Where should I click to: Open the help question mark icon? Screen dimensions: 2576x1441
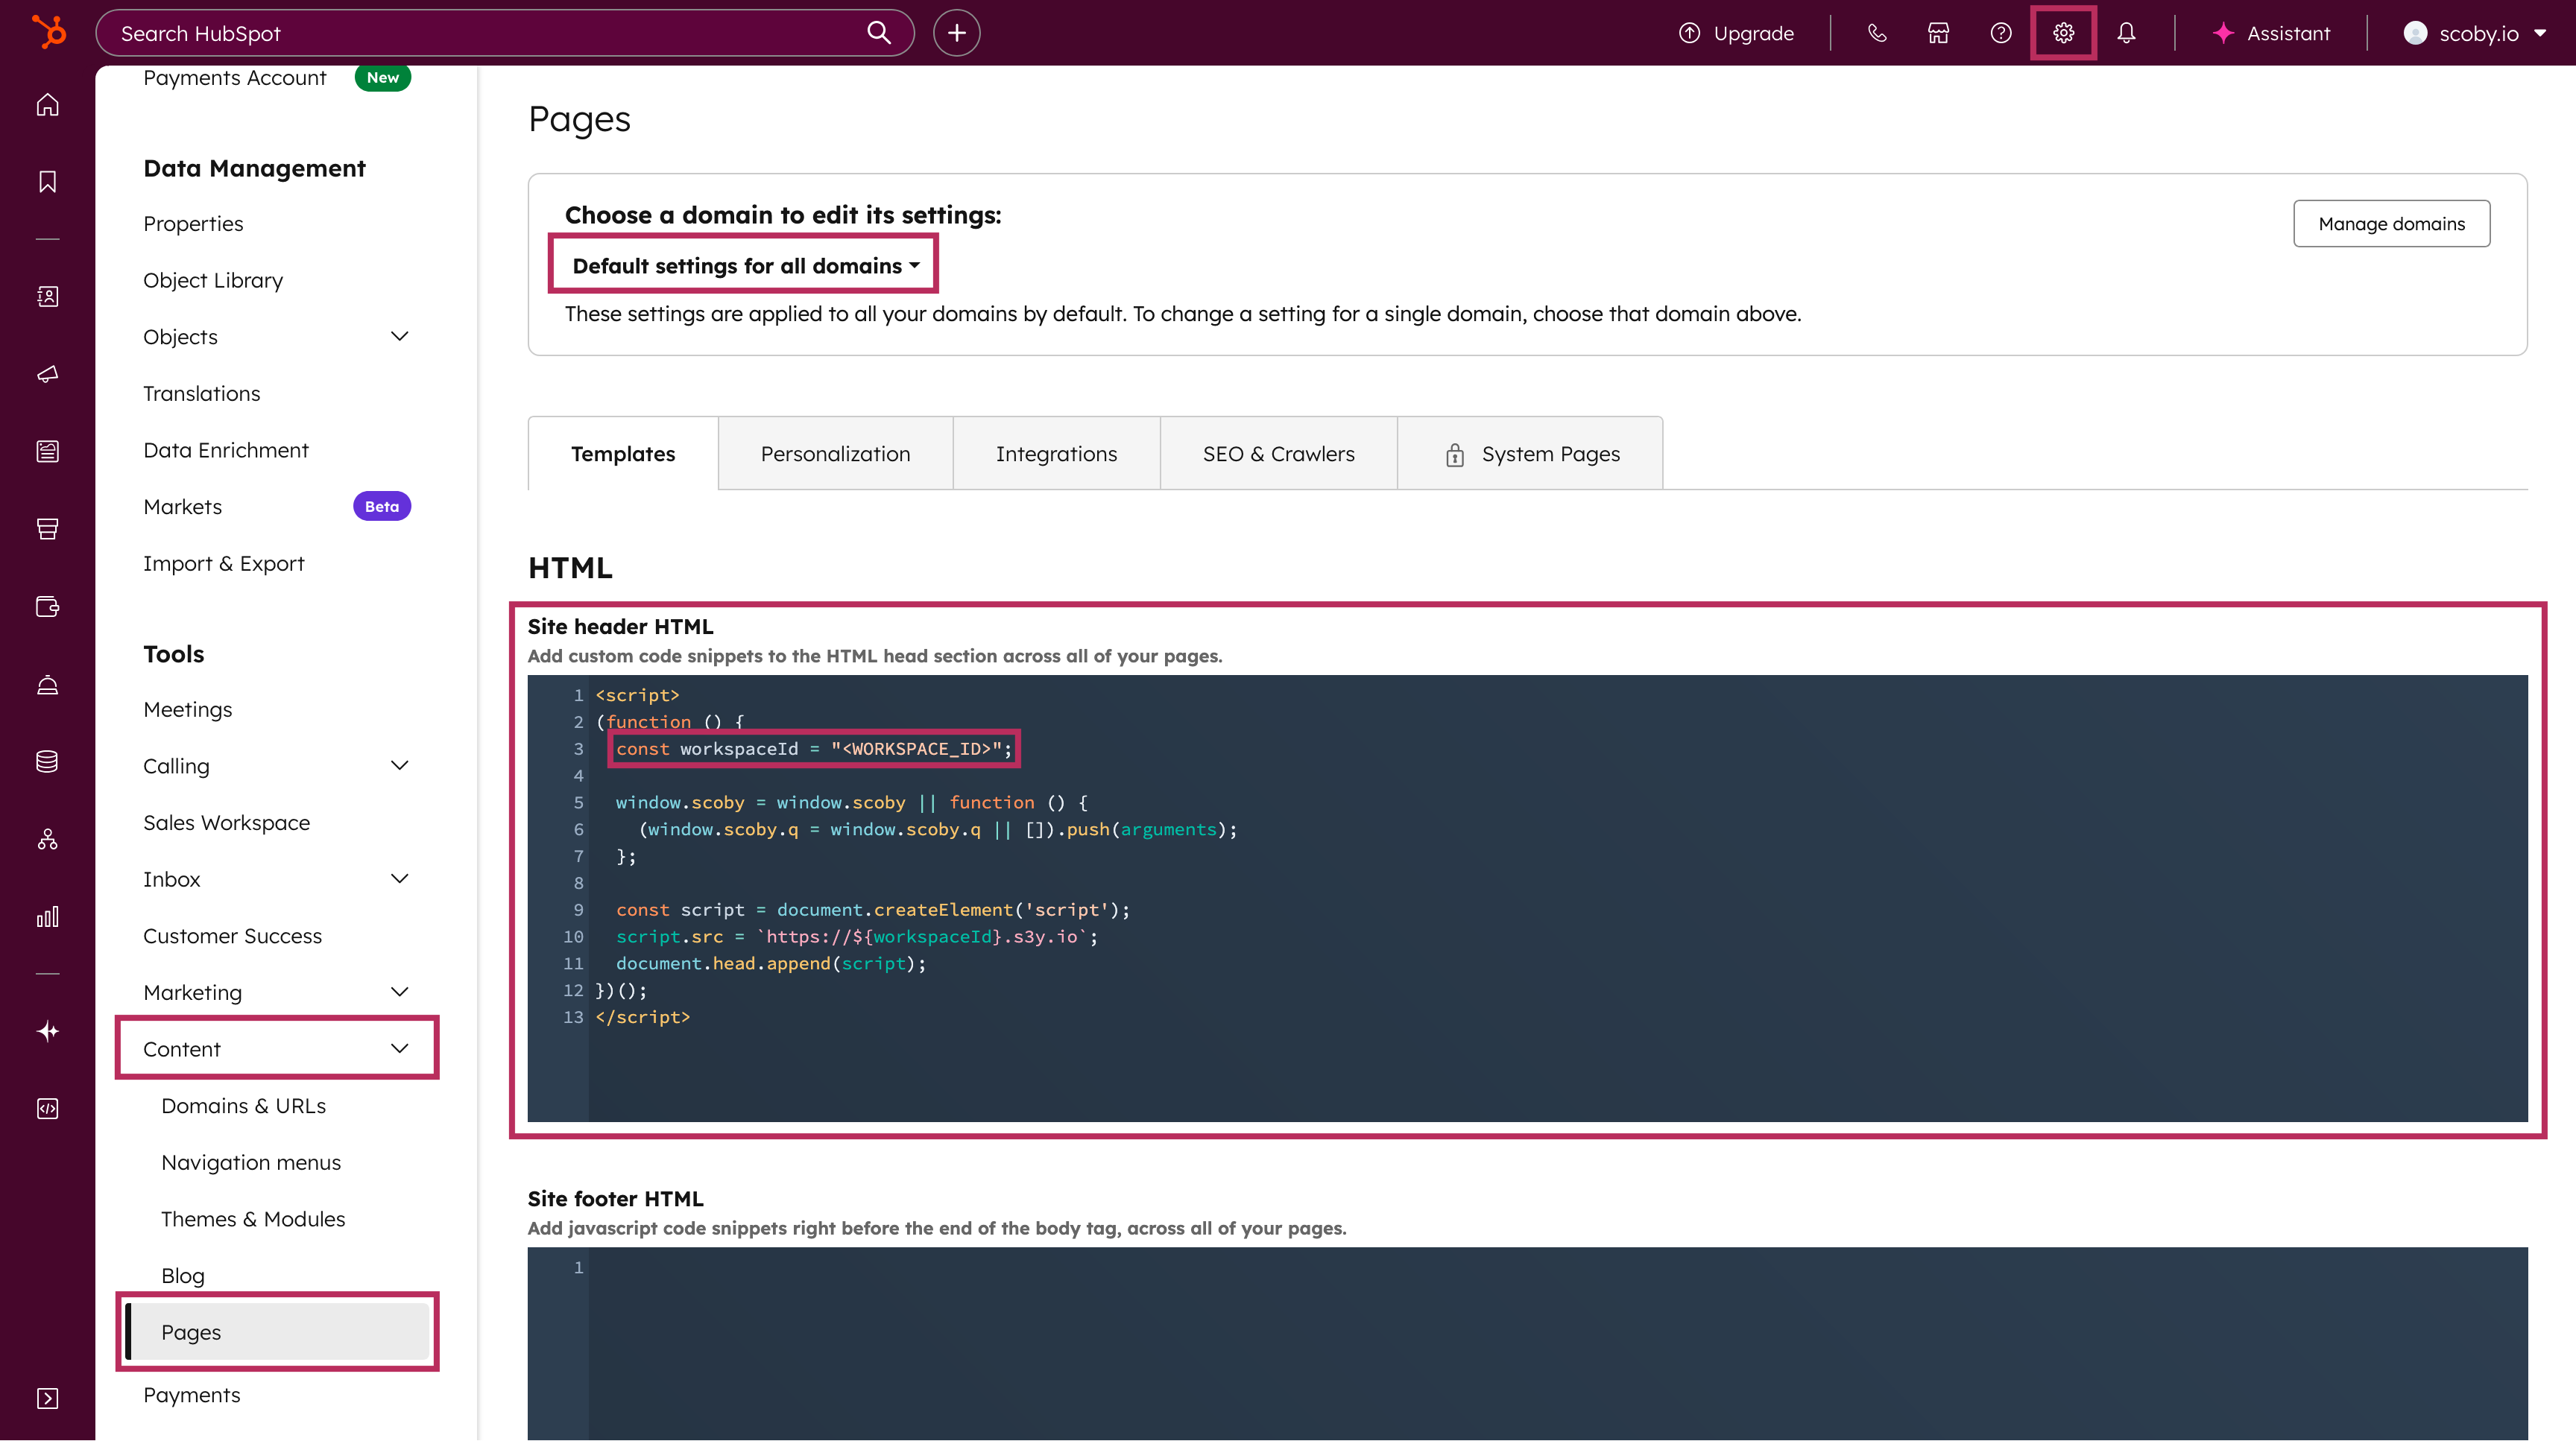pos(2000,33)
